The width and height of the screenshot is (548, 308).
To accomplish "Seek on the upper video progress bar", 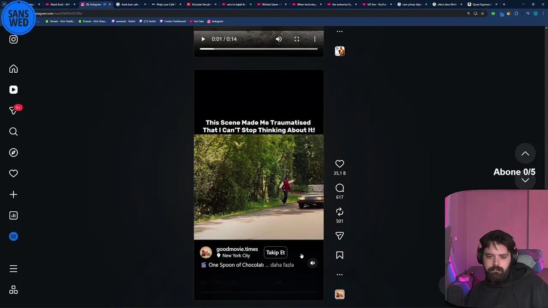I will [259, 49].
